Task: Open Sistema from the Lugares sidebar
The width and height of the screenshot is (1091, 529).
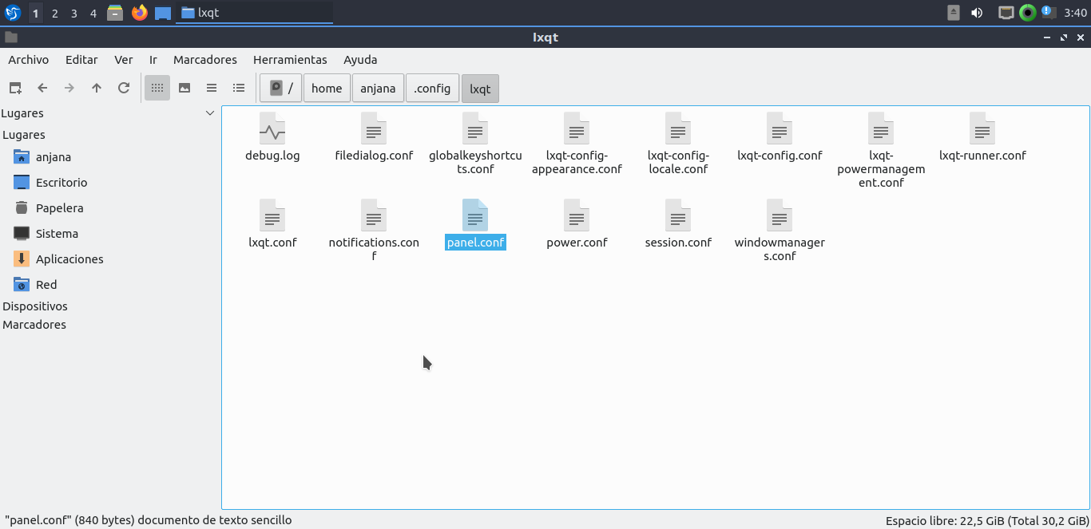Action: point(54,233)
